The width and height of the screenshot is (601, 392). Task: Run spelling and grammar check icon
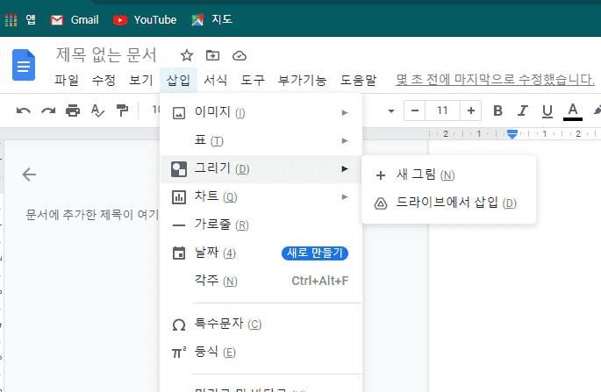point(97,110)
